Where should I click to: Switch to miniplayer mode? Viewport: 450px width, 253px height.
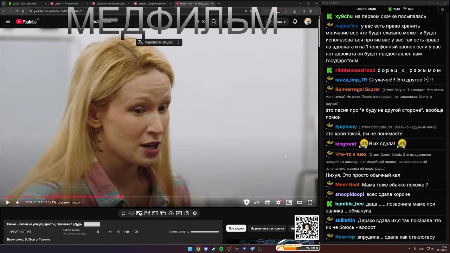click(x=289, y=202)
